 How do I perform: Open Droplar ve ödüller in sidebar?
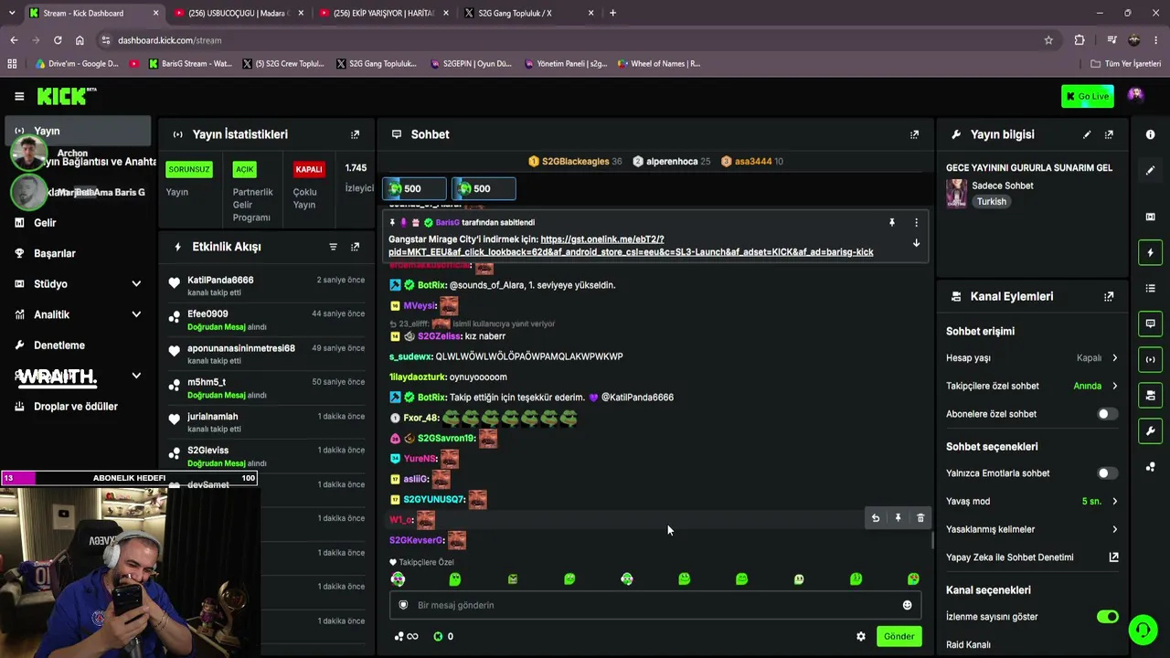coord(77,407)
